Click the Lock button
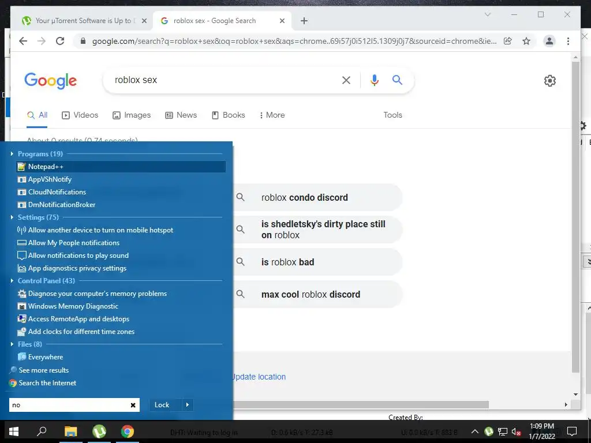 pyautogui.click(x=162, y=405)
